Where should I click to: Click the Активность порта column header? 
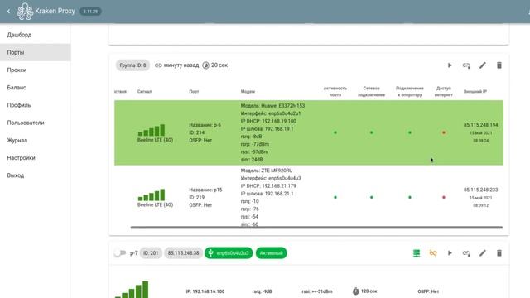click(335, 92)
